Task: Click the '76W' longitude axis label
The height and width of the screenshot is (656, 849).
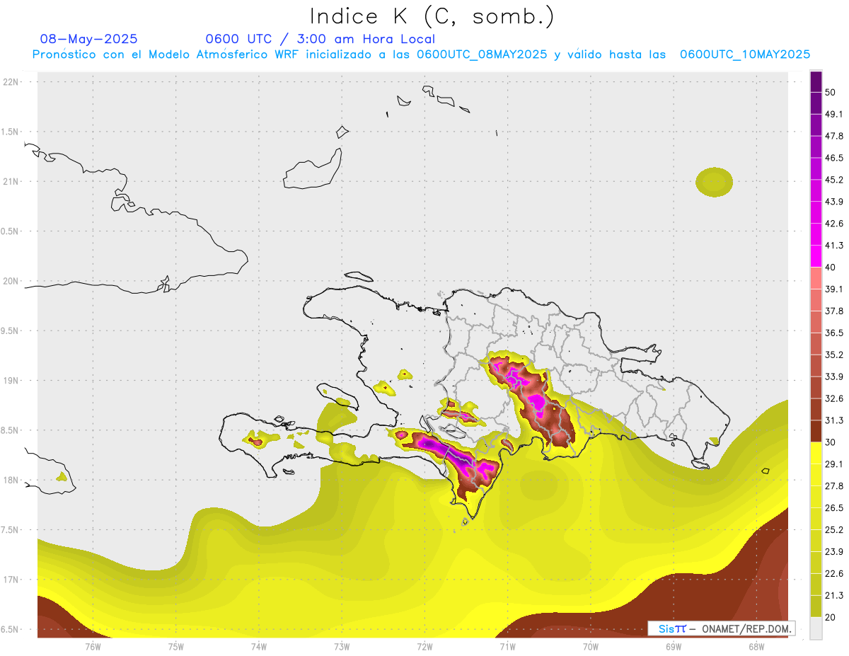Action: 93,646
